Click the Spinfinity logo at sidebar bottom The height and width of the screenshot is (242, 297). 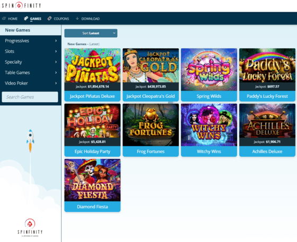[x=30, y=228]
